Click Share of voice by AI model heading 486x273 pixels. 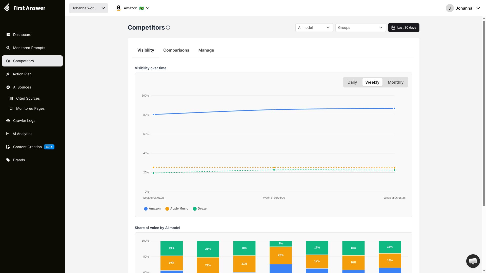click(x=157, y=228)
